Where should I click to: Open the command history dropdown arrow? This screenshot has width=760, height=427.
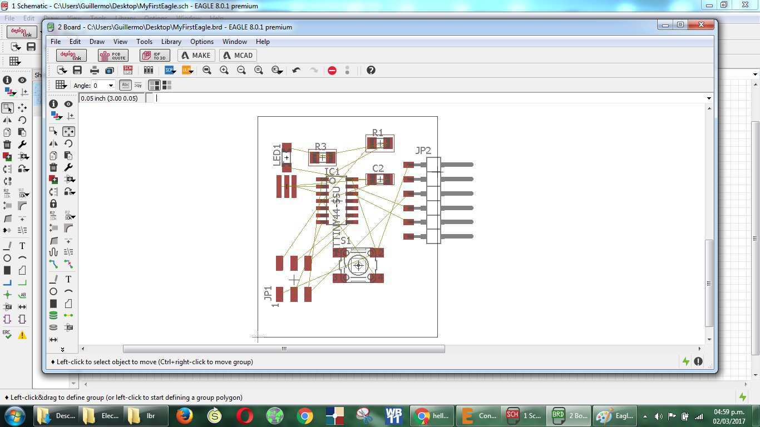709,98
